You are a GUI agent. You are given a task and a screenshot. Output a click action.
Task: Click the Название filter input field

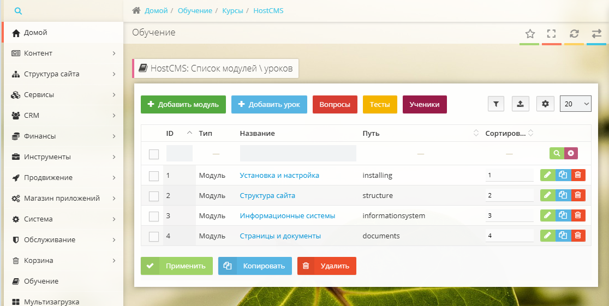point(297,153)
